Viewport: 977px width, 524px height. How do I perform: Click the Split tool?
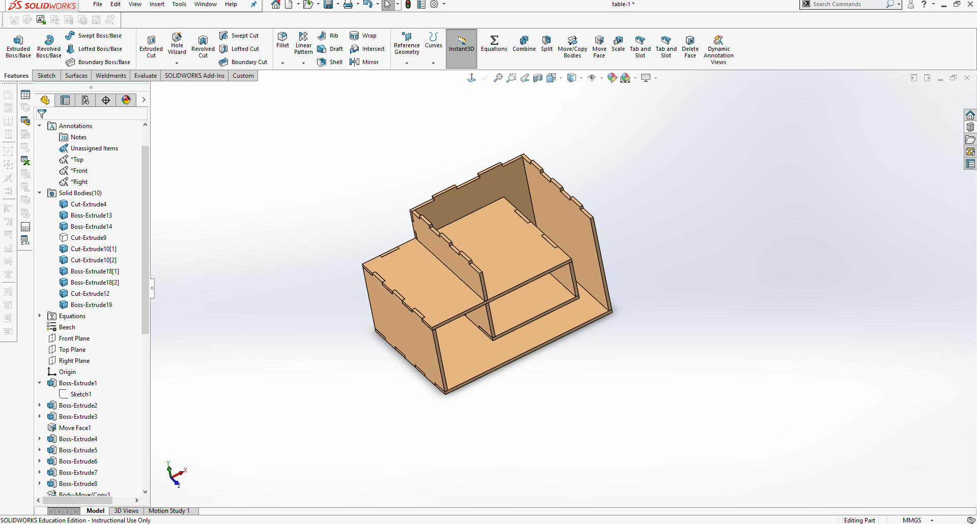click(547, 43)
